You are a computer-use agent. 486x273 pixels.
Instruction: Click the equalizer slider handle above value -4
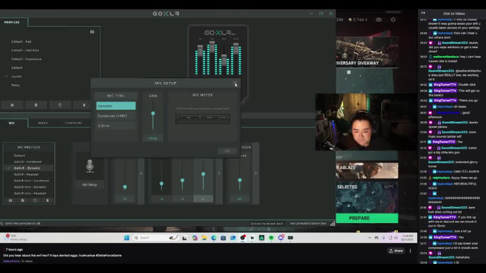[x=161, y=184]
